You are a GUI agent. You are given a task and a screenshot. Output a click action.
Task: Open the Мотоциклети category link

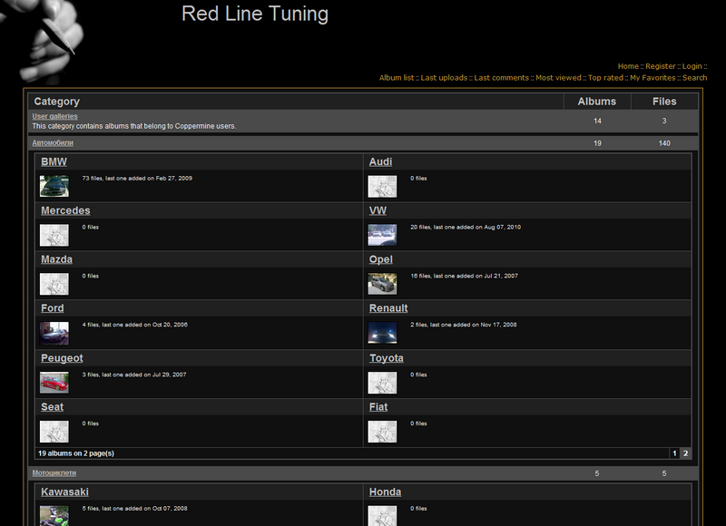[54, 472]
